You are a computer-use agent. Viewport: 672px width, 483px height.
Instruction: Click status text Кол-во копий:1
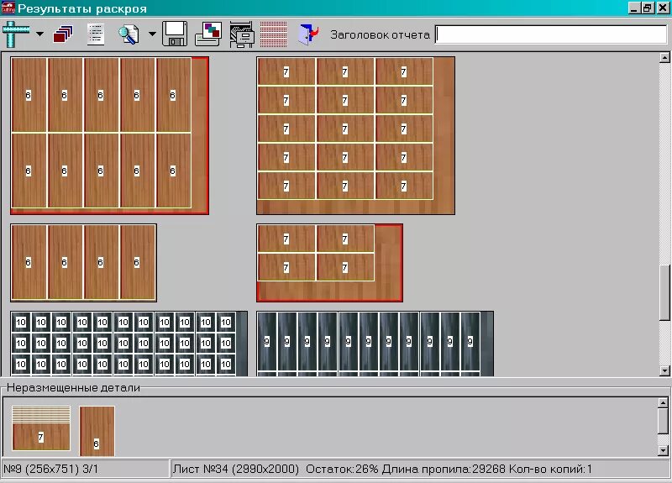[x=550, y=469]
